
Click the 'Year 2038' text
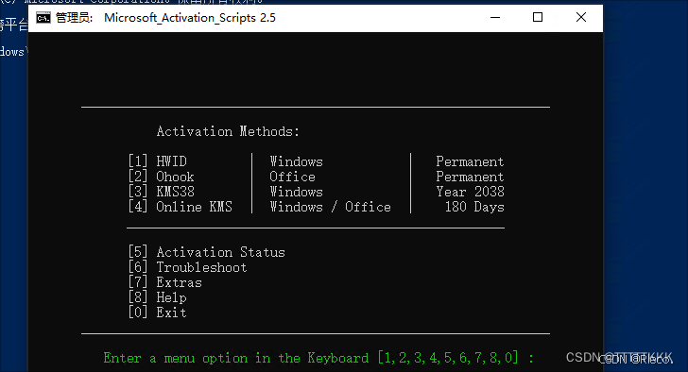tap(470, 192)
